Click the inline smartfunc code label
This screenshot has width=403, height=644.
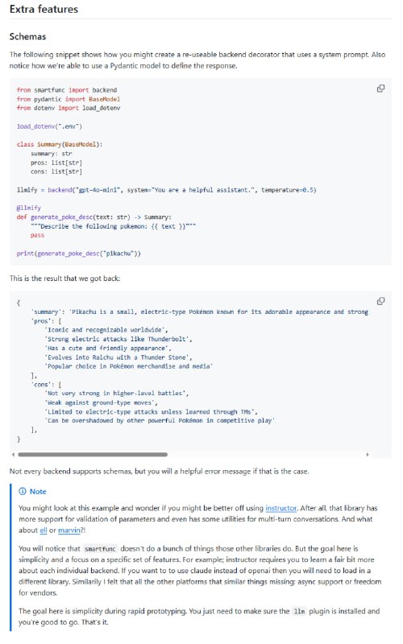click(100, 549)
